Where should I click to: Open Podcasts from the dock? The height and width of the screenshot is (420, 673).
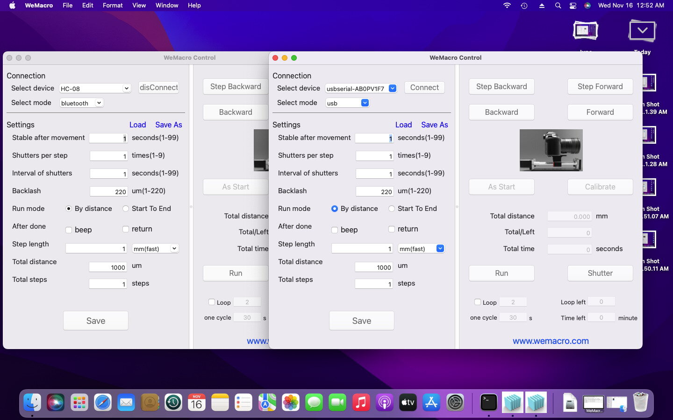coord(384,402)
